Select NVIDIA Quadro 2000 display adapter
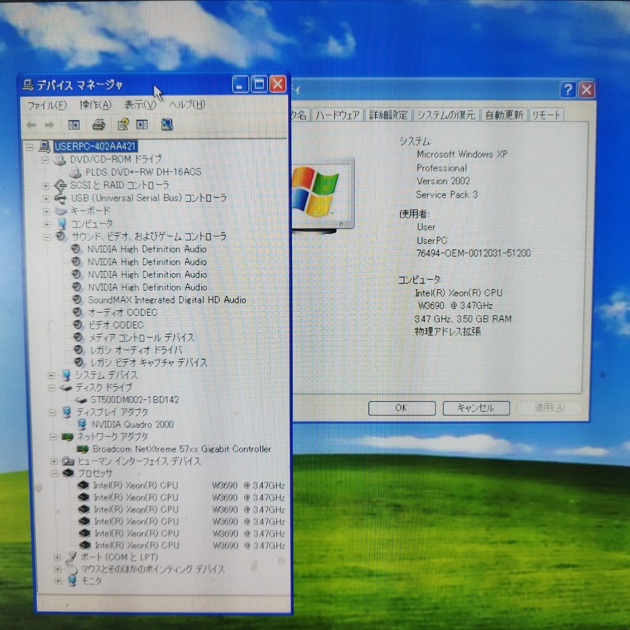Viewport: 630px width, 630px height. point(133,424)
